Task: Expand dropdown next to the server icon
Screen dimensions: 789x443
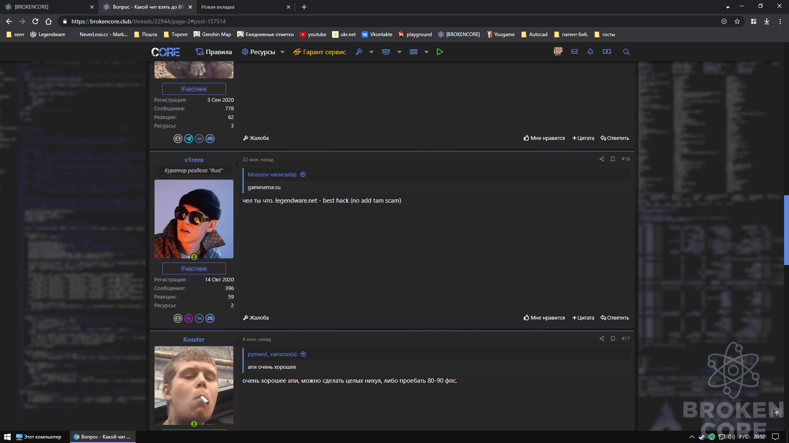Action: point(427,52)
